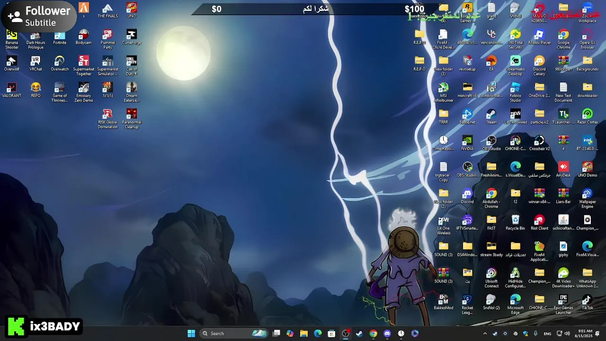Open THE FINALS desktop shortcut

coord(107,10)
